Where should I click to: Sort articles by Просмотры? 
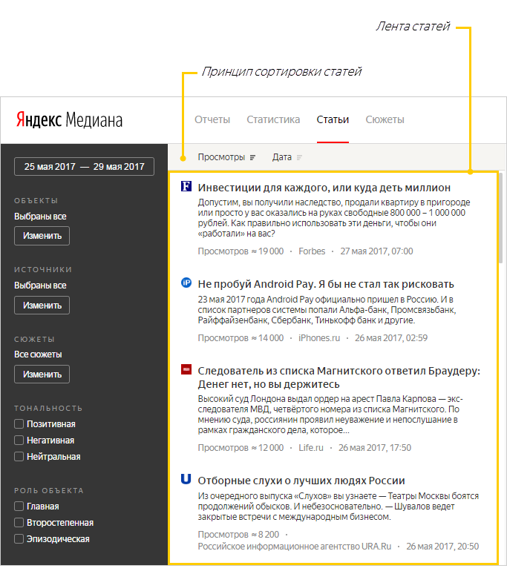221,157
